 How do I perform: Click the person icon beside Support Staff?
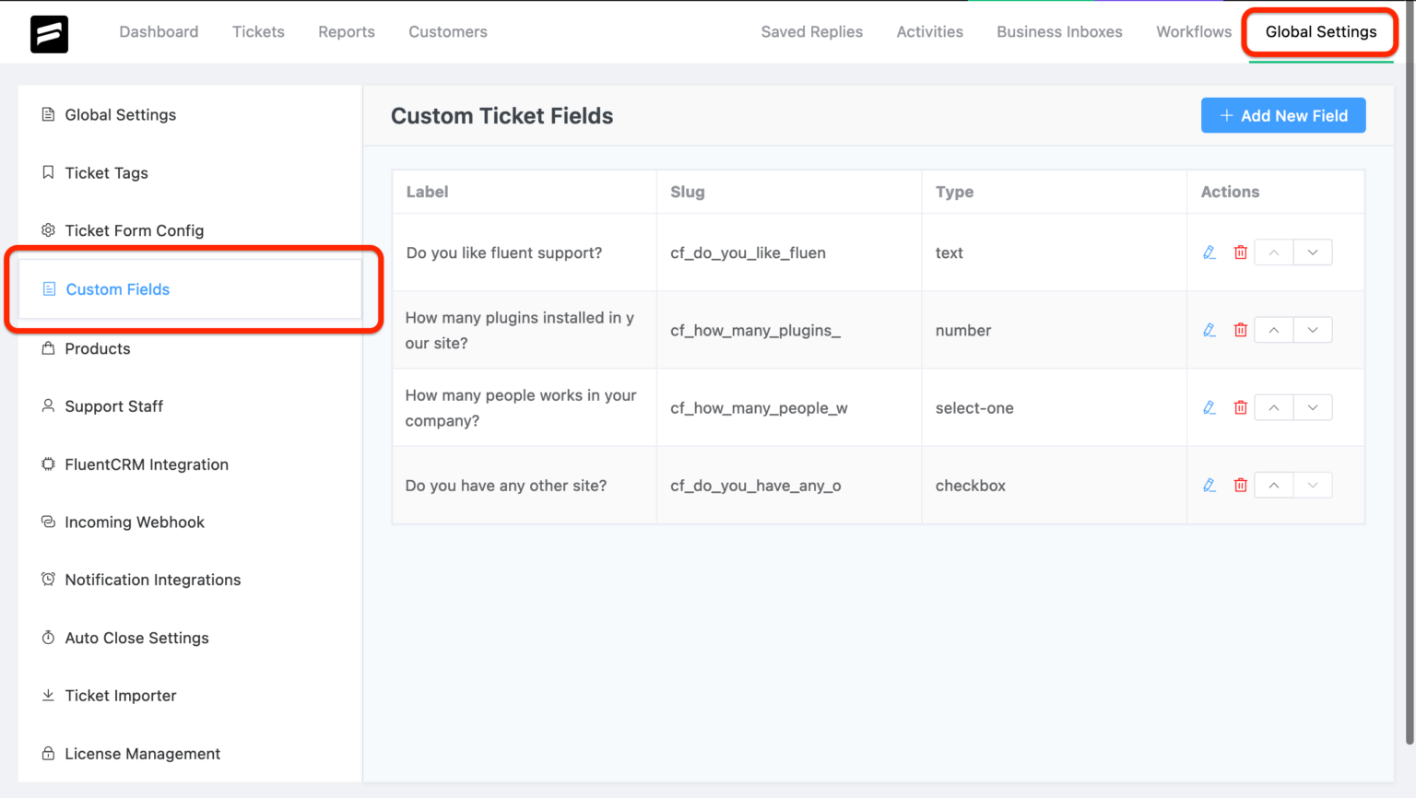point(48,405)
